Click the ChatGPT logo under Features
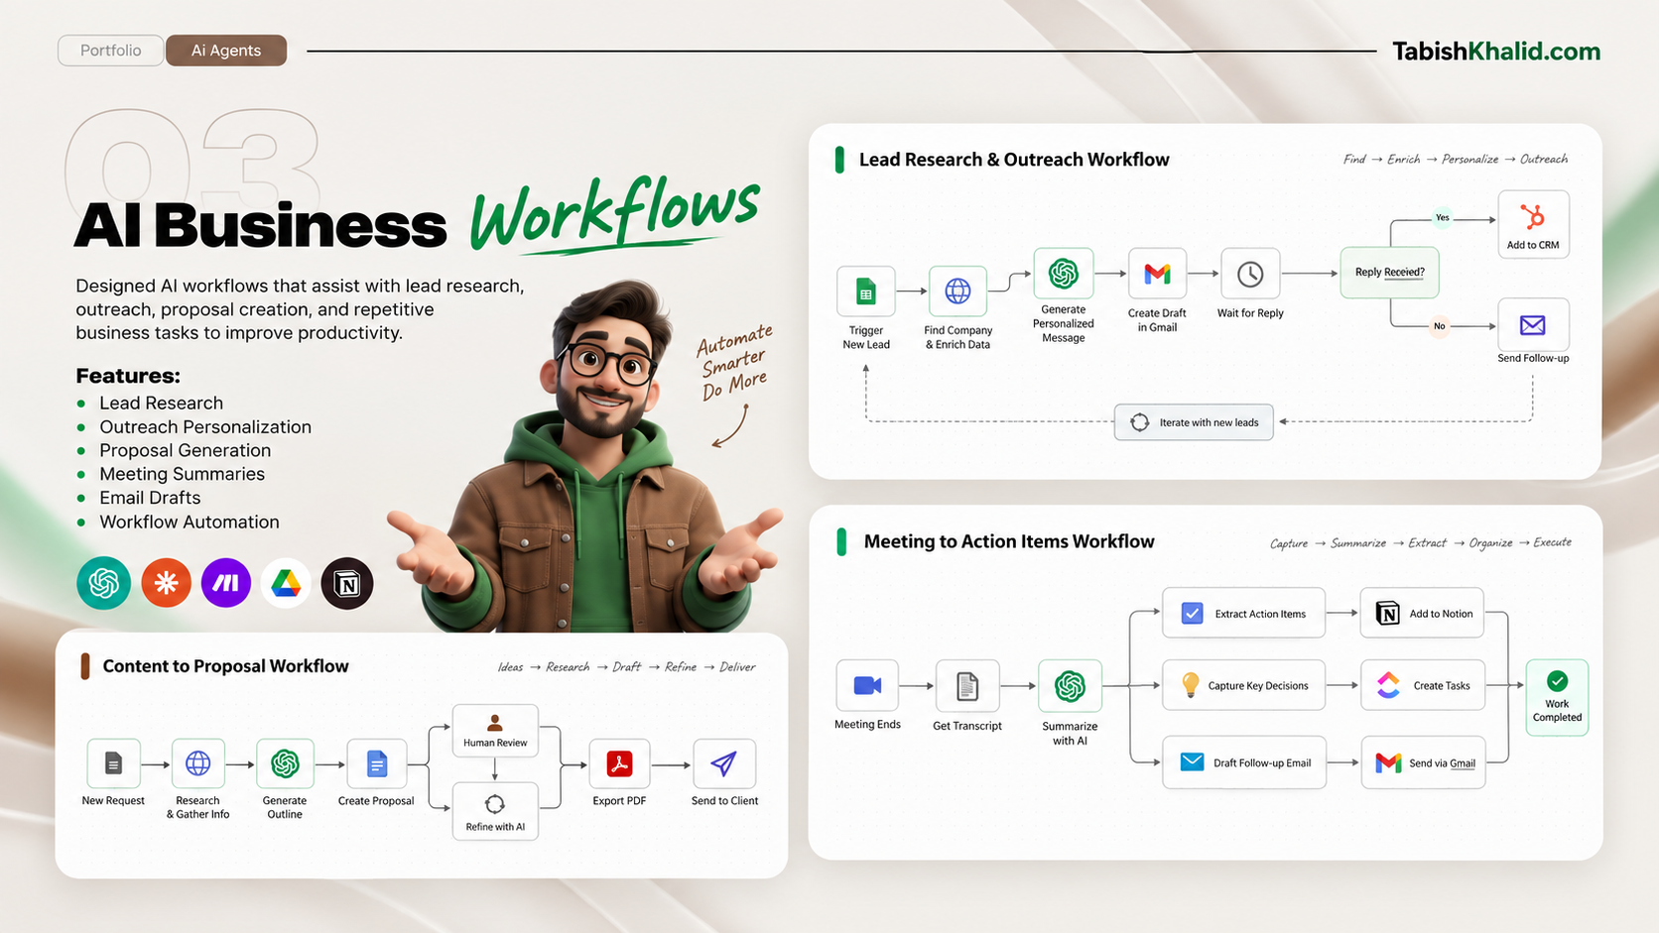Image resolution: width=1659 pixels, height=933 pixels. (x=104, y=583)
